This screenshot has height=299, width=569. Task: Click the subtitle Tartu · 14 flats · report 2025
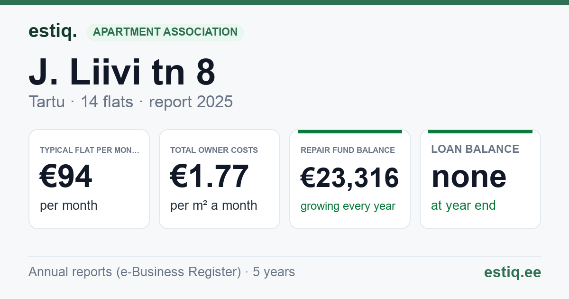pyautogui.click(x=130, y=102)
